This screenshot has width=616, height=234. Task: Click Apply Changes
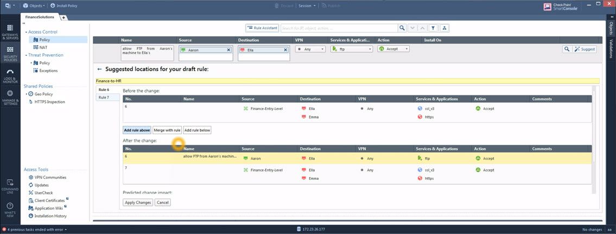[x=137, y=203]
